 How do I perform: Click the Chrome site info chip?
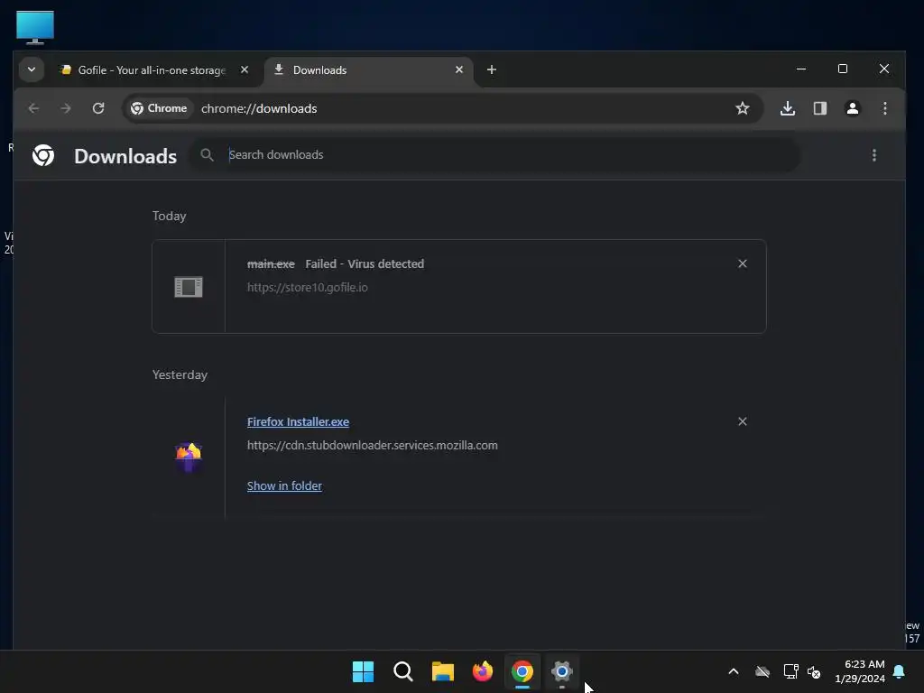coord(159,108)
